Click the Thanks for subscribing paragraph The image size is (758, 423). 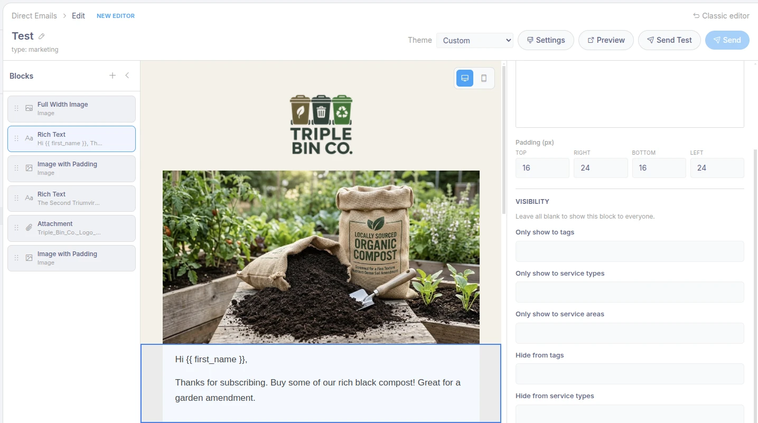coord(318,390)
